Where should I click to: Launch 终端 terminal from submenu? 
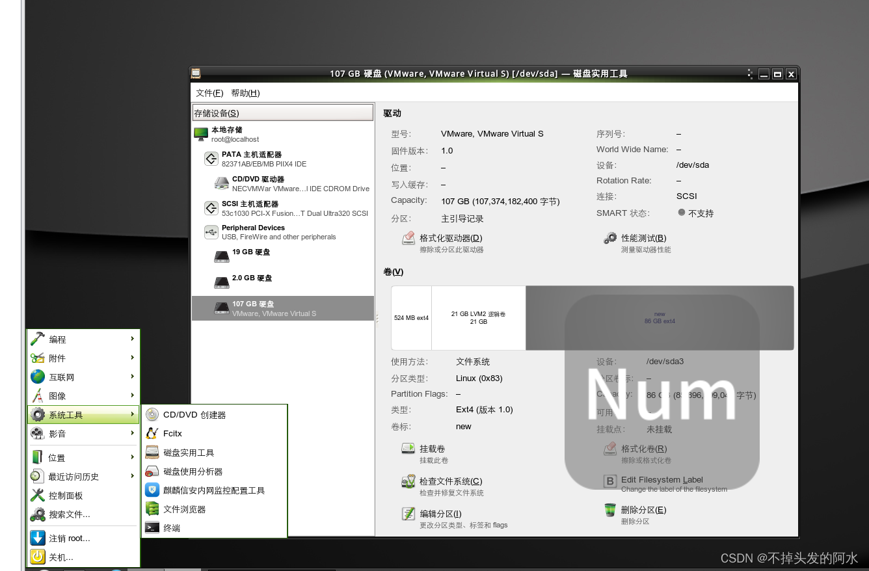click(215, 528)
